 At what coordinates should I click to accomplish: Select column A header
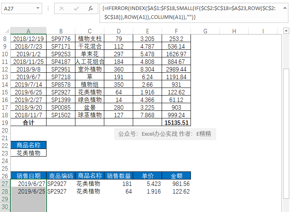pos(28,31)
